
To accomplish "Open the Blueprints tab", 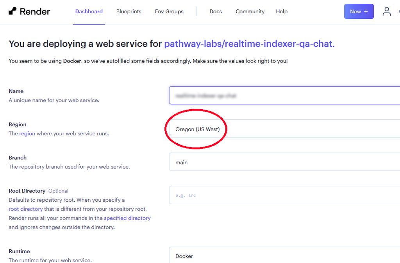I will click(x=129, y=12).
